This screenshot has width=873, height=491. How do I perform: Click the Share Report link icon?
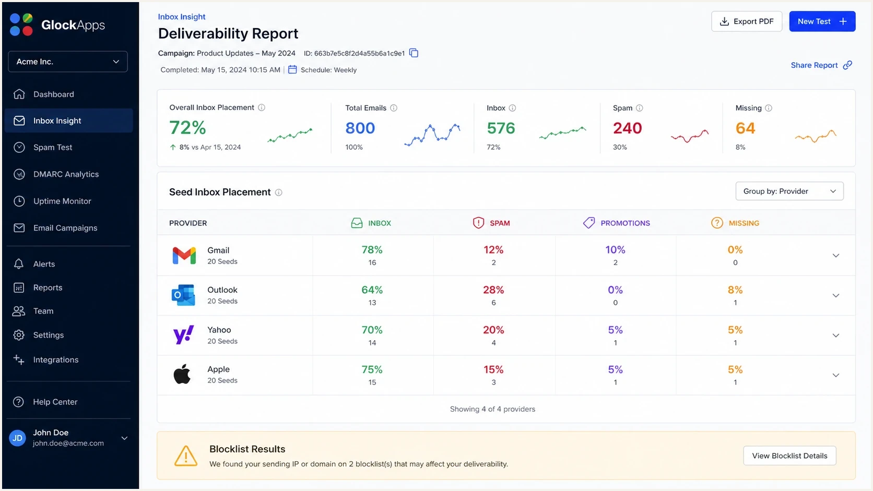[x=848, y=65]
